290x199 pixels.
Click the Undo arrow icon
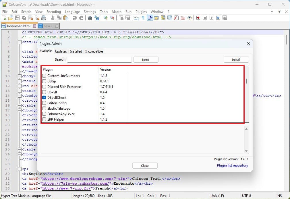(x=75, y=18)
